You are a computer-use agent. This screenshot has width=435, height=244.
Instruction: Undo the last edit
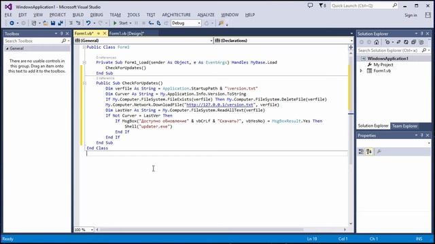click(x=88, y=23)
